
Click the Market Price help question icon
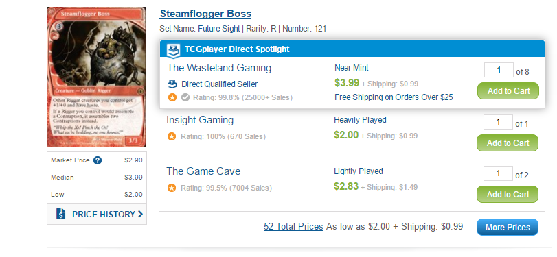pyautogui.click(x=98, y=160)
